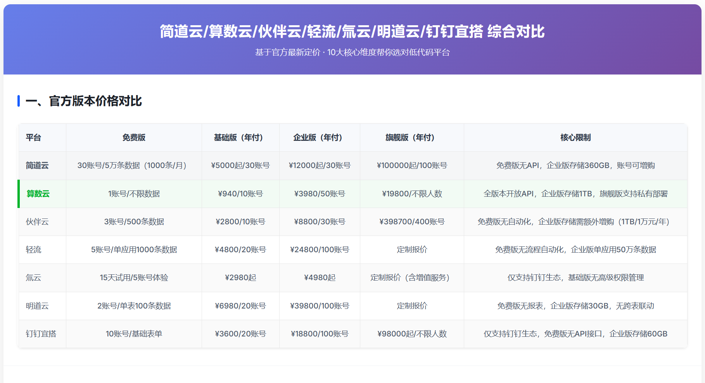
Task: Select the 简道云 row name
Action: [37, 166]
